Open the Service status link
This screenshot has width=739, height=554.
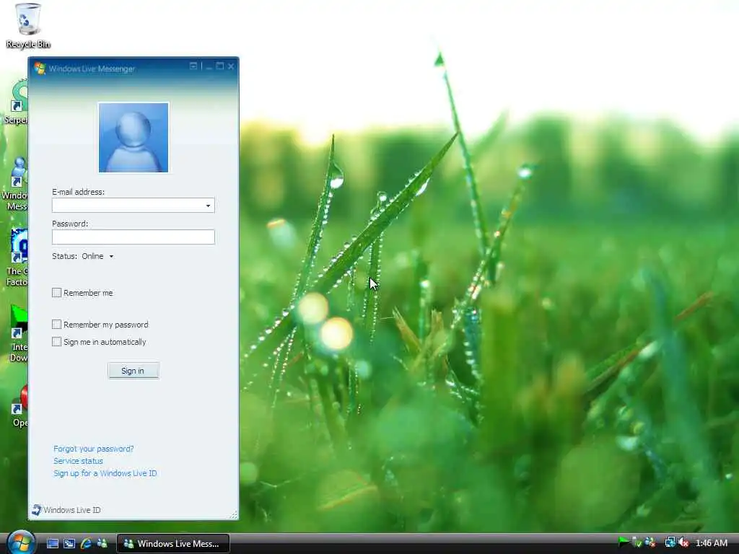click(x=78, y=461)
